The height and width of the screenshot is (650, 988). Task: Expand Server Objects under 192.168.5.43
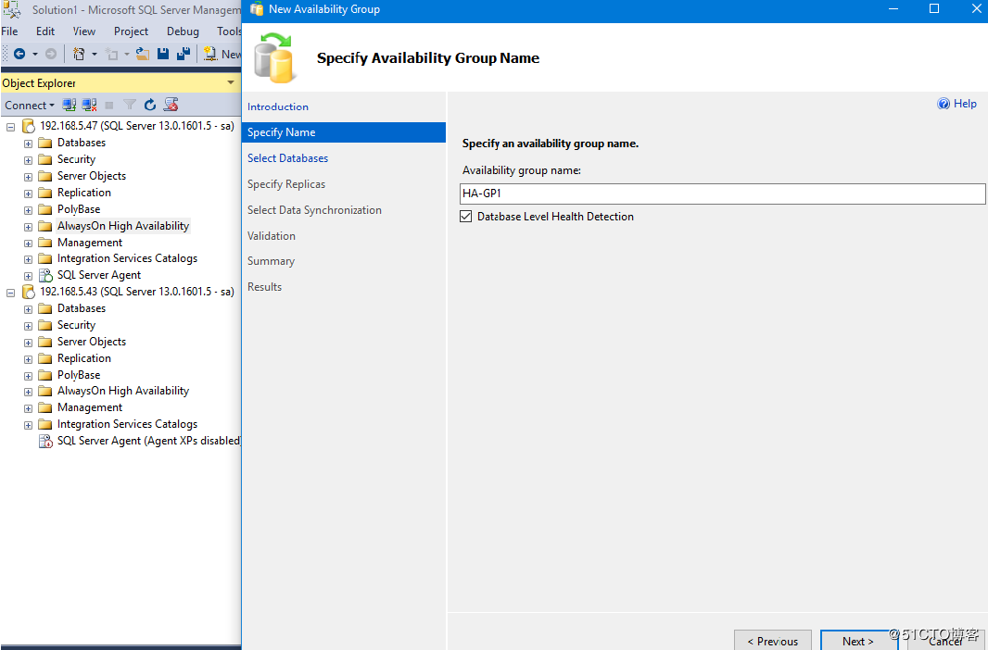point(29,343)
